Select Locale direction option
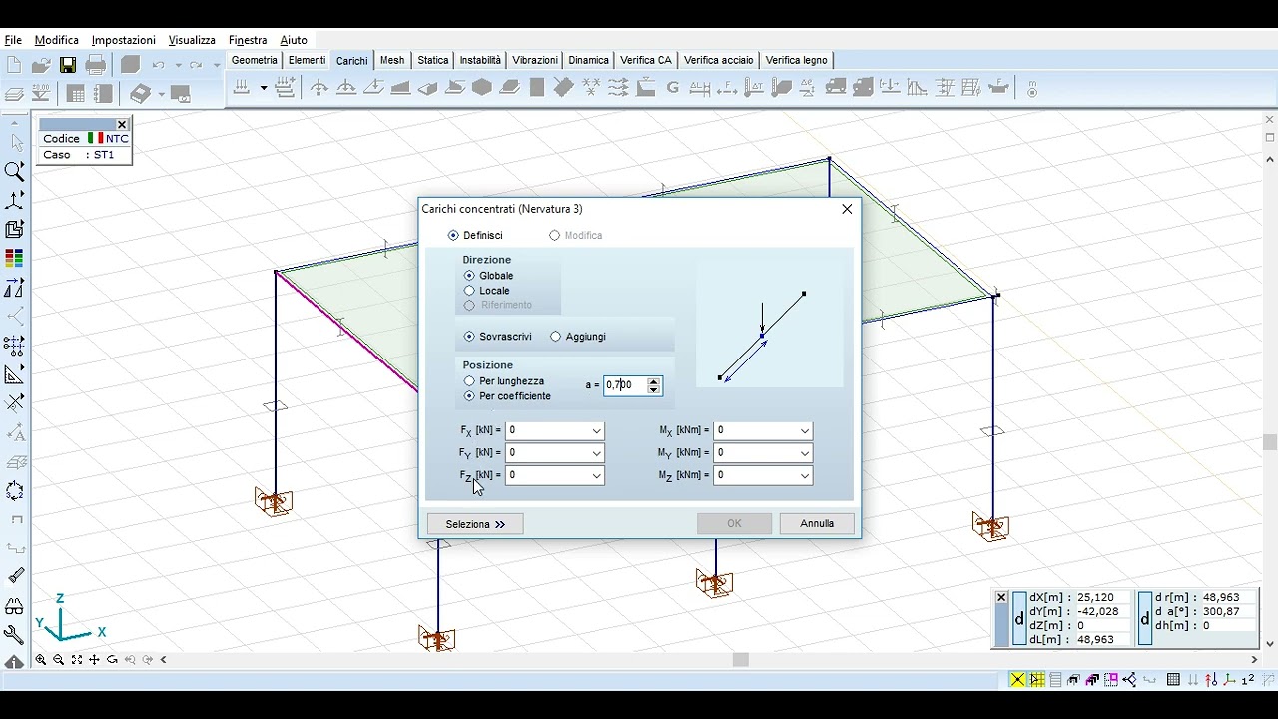Screen dimensions: 1278x719 click(469, 291)
